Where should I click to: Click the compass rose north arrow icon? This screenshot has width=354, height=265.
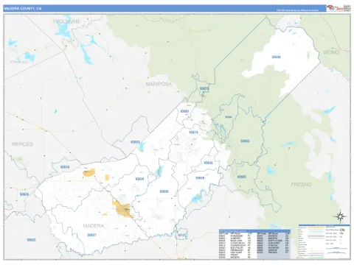pos(340,216)
